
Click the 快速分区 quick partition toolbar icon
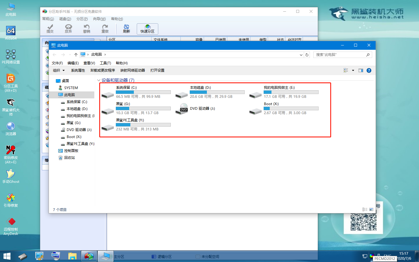point(148,29)
